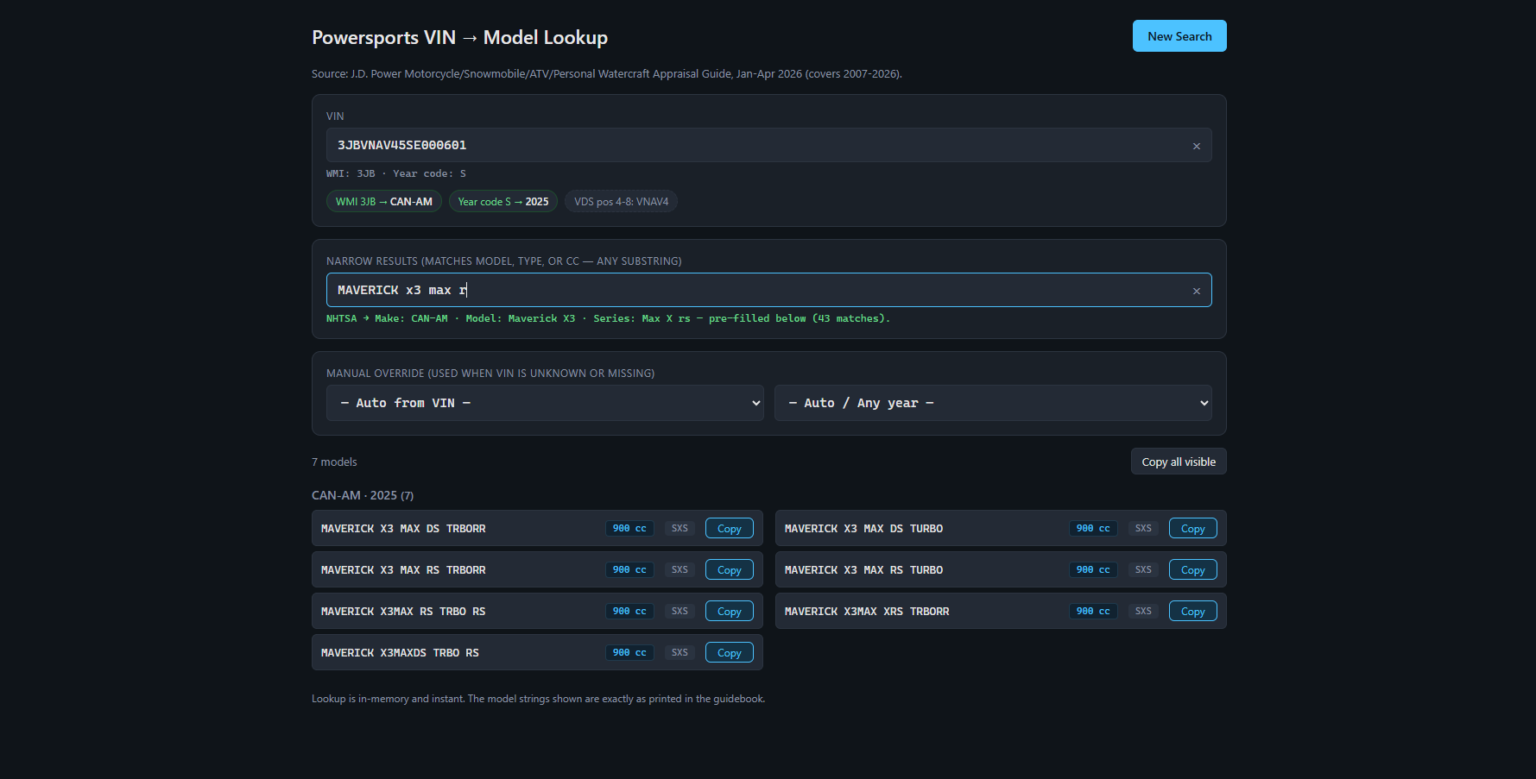The image size is (1536, 779).
Task: Click the MAVERICK X3 MAX RS TRBORR model name
Action: point(403,570)
